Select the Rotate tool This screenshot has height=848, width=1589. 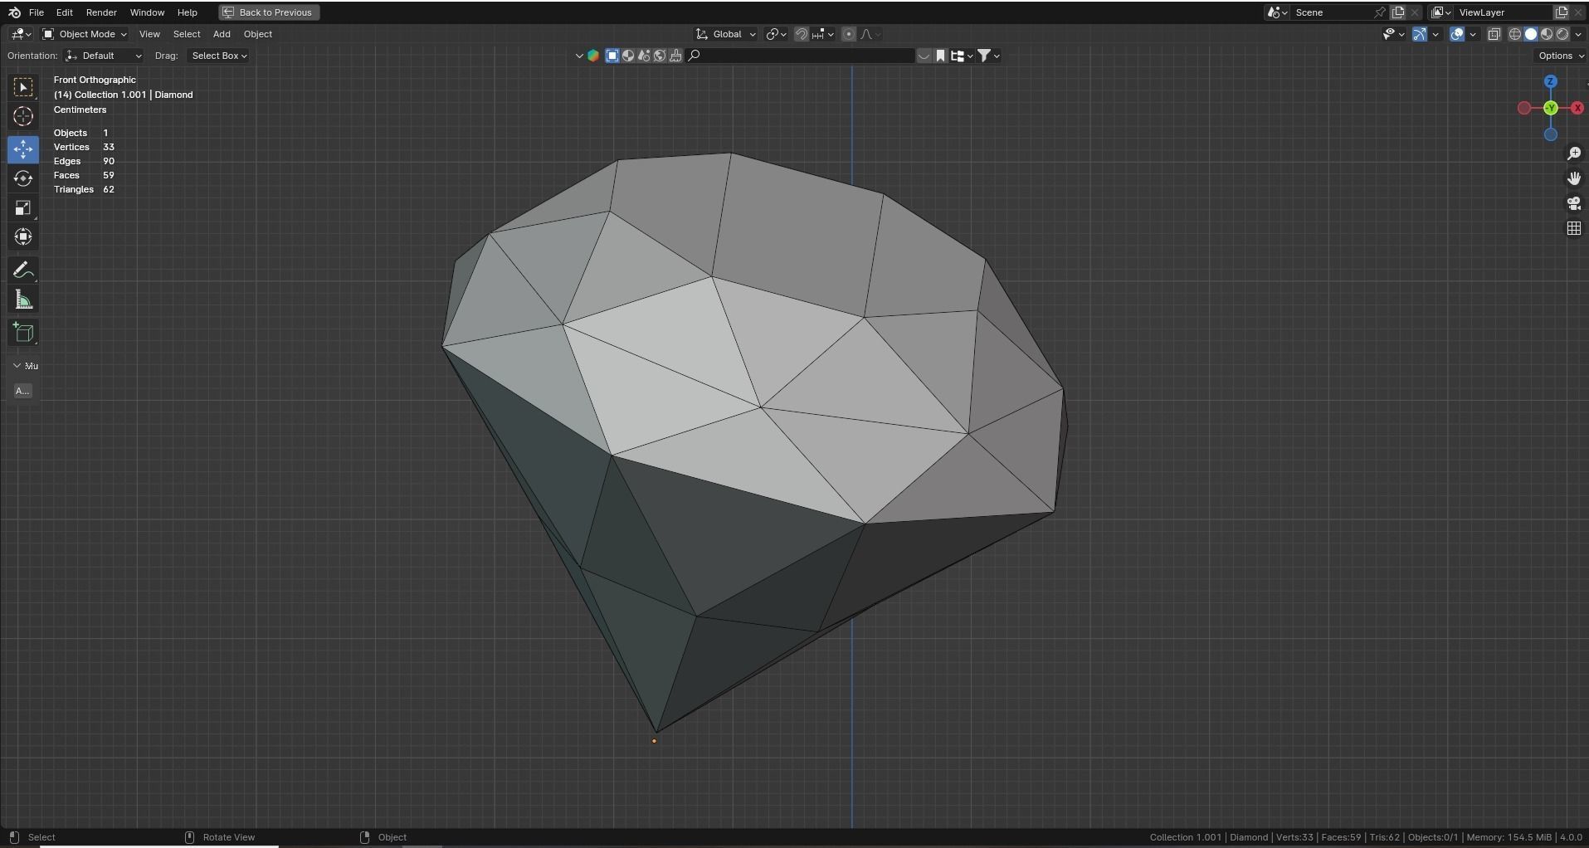(23, 178)
